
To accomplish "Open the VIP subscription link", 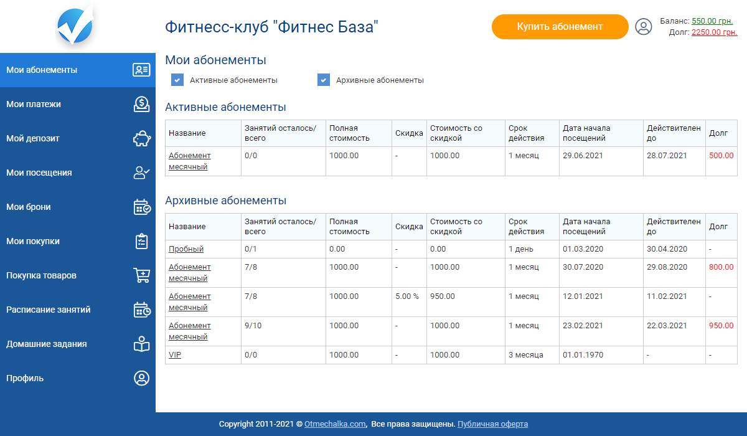I will (175, 355).
